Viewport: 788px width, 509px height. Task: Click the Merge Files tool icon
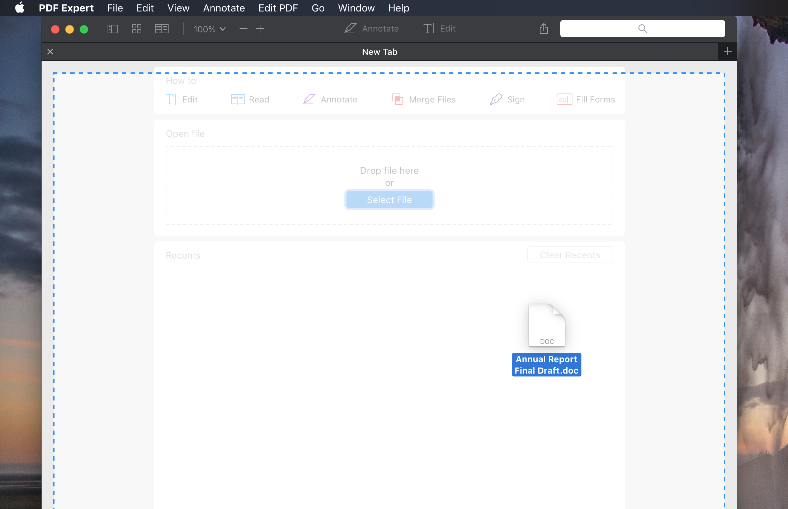[x=397, y=99]
